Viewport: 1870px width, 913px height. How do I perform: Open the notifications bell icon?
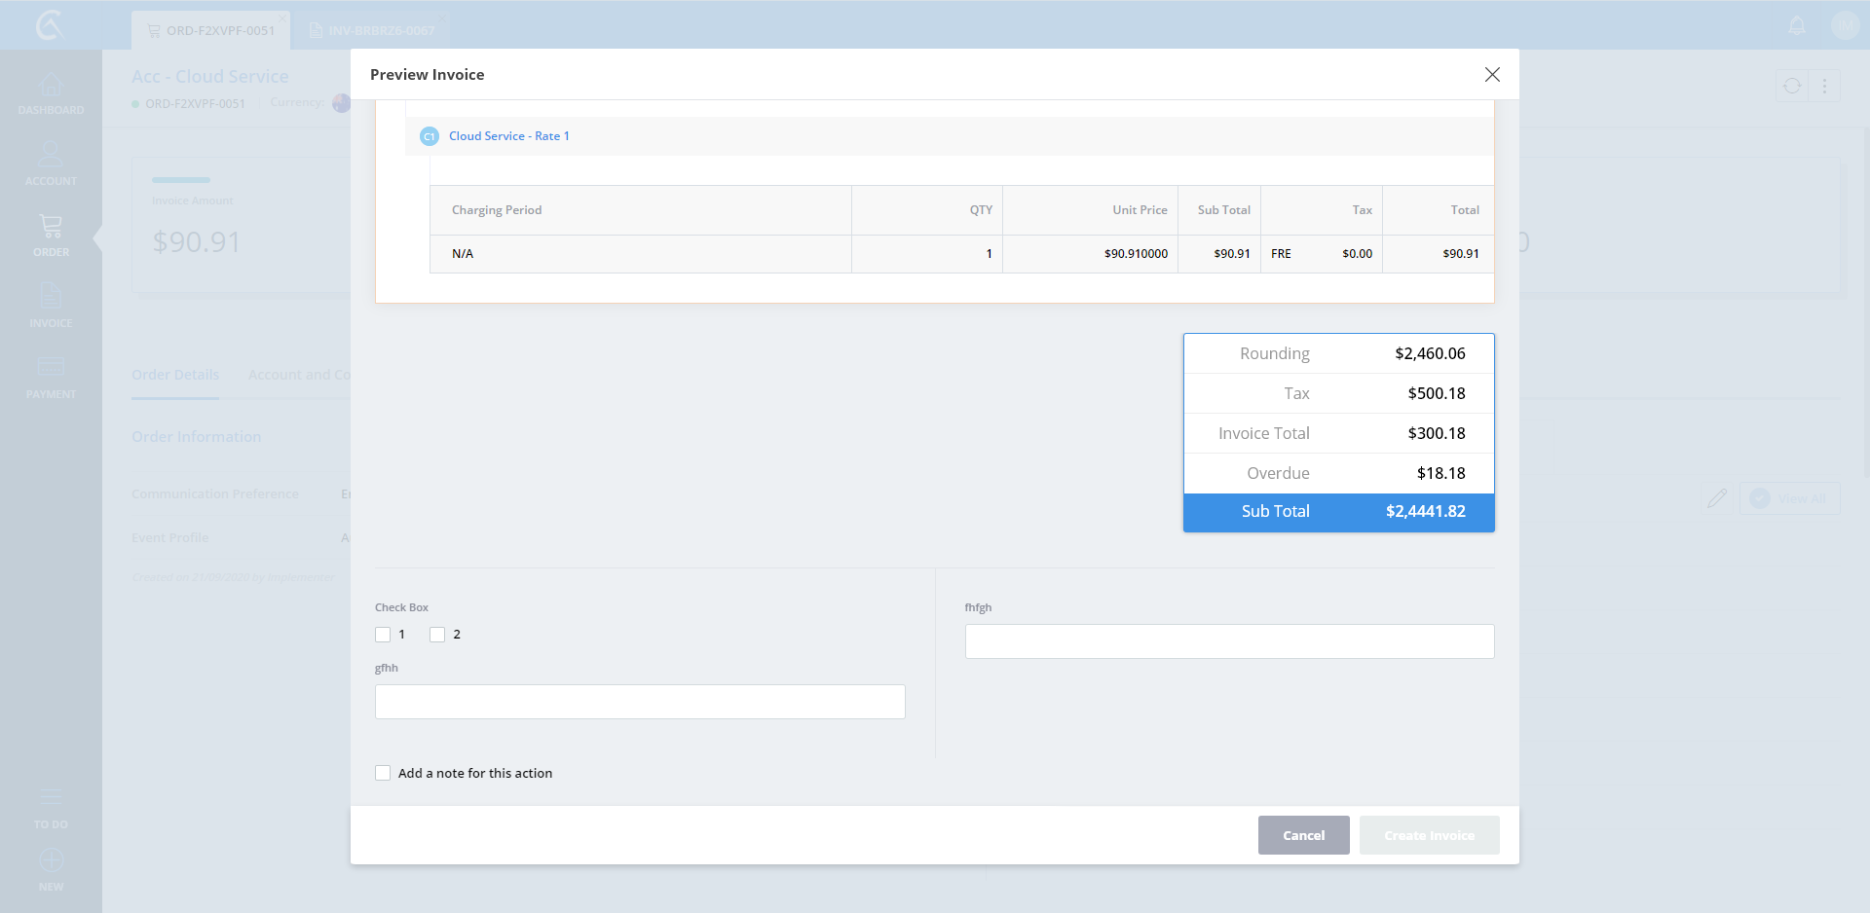(x=1797, y=26)
